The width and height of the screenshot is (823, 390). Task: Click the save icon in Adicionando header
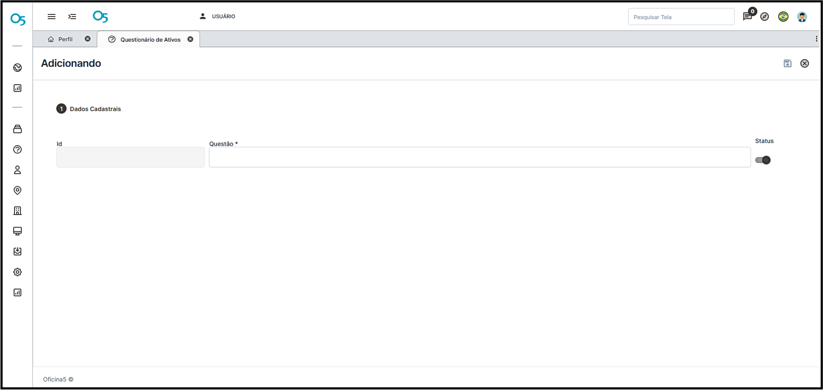pos(787,63)
